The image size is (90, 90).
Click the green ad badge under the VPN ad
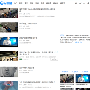21,59
